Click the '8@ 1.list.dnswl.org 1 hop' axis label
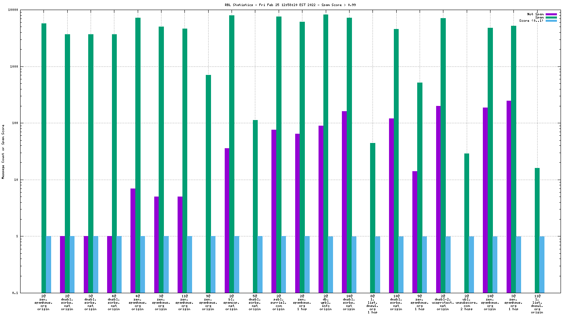 tap(372, 304)
